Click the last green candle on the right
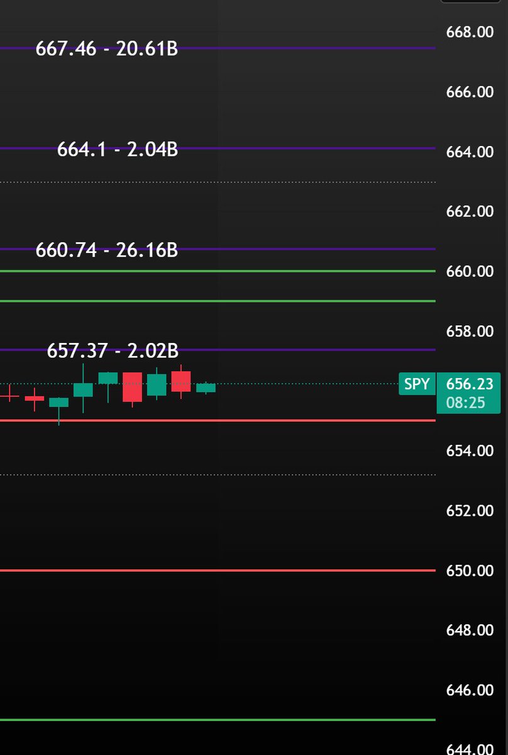Image resolution: width=508 pixels, height=755 pixels. pyautogui.click(x=206, y=388)
